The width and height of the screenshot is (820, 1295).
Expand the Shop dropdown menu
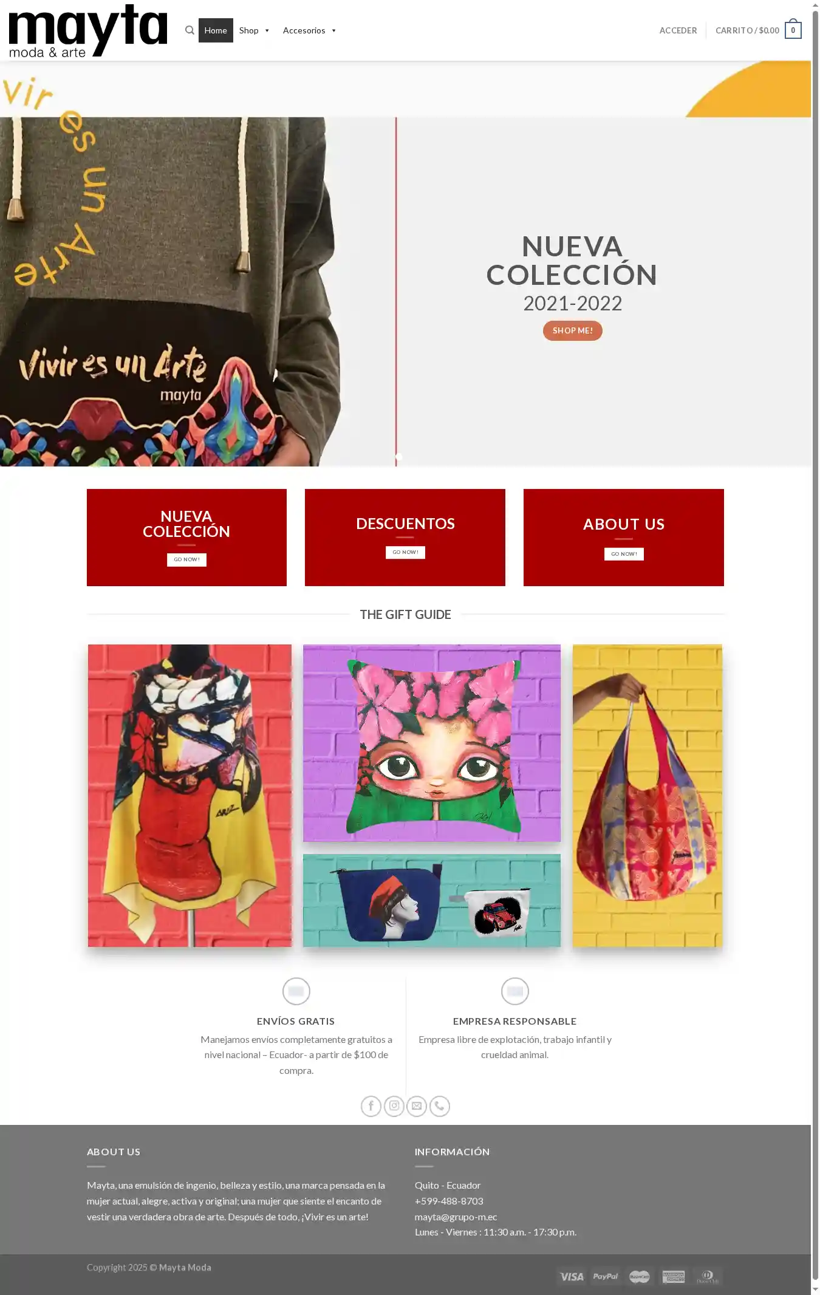[x=254, y=30]
